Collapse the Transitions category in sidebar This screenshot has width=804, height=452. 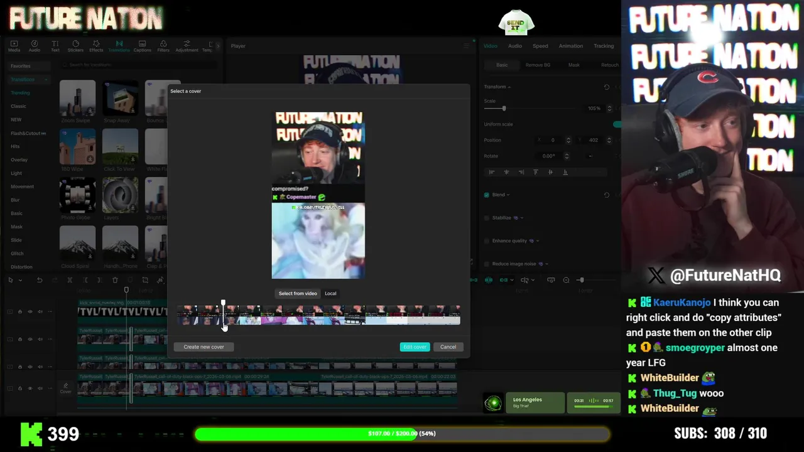pos(46,80)
